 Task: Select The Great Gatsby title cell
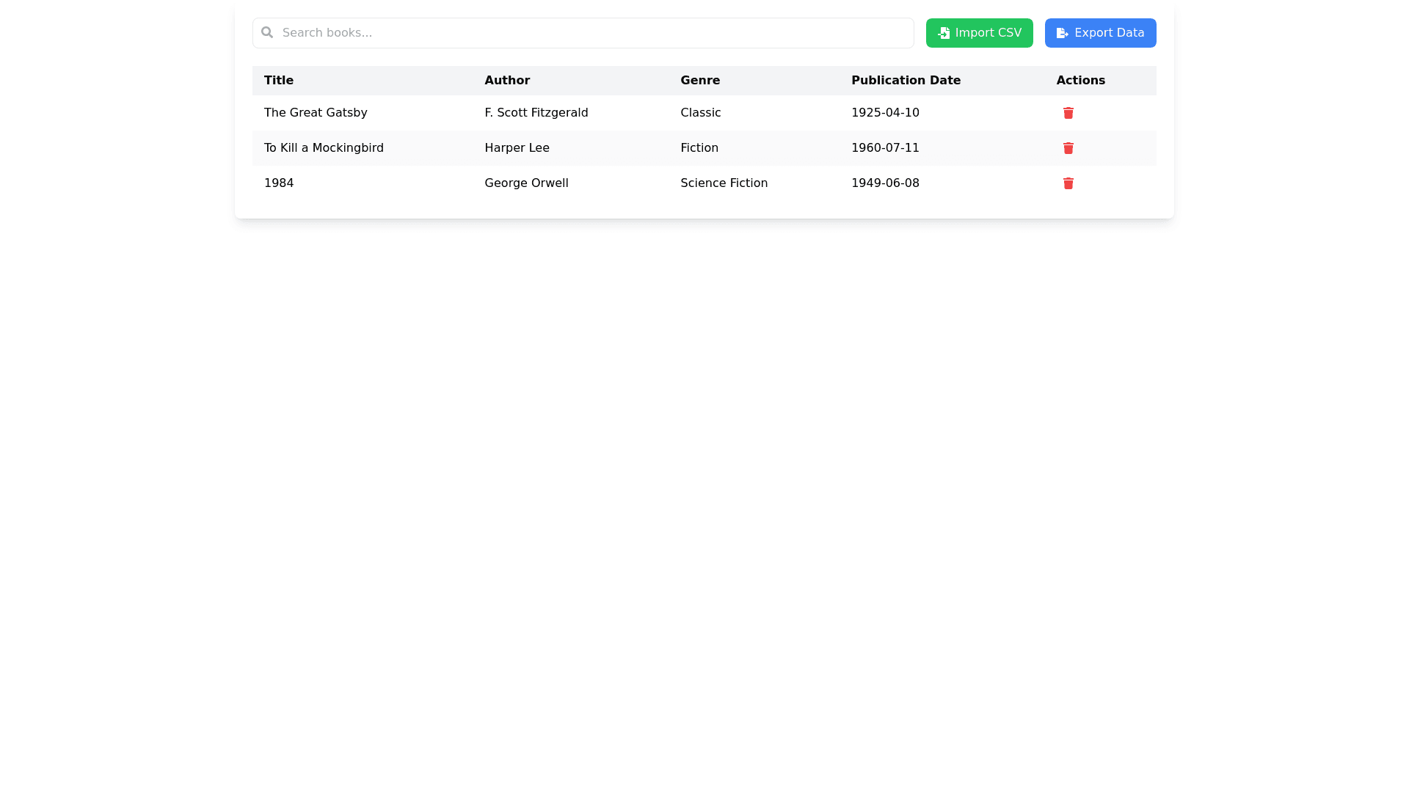316,113
